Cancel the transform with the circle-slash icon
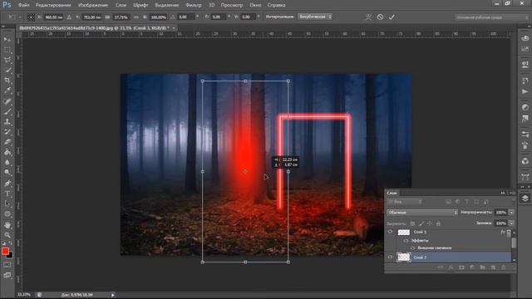532x299 pixels. point(380,17)
